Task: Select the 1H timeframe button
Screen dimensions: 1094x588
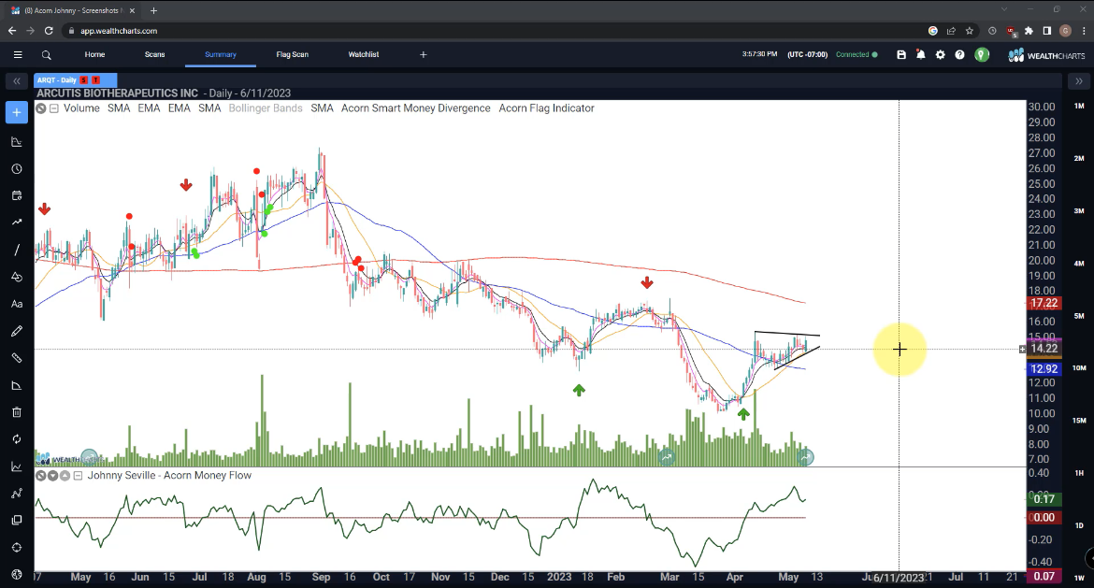Action: click(x=1079, y=473)
